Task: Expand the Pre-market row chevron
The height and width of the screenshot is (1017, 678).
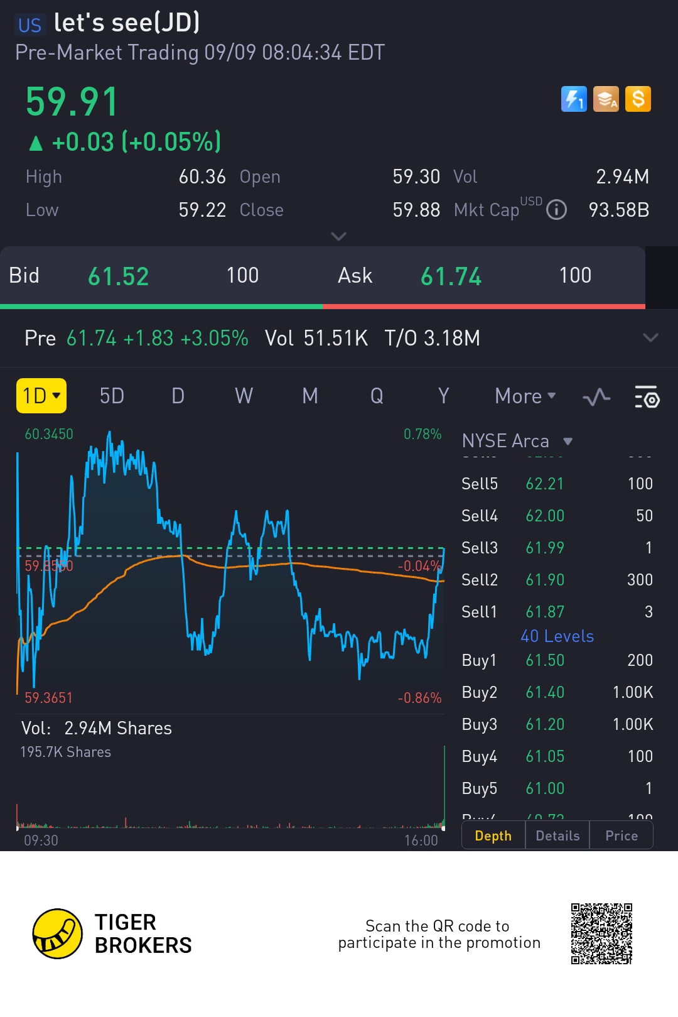Action: point(651,337)
